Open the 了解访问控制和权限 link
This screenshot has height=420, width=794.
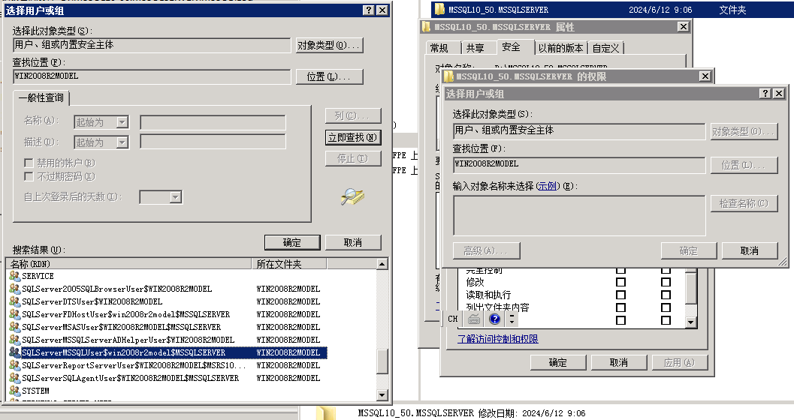[498, 339]
